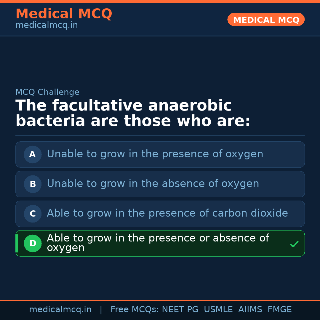Select 'AIIMS' in the footer
Image resolution: width=320 pixels, height=320 pixels.
click(x=250, y=310)
